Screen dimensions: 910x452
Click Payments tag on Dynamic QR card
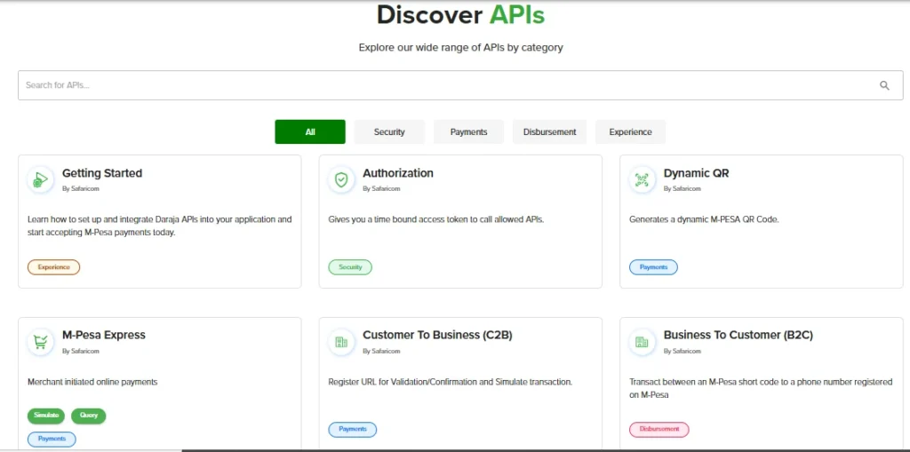click(653, 267)
